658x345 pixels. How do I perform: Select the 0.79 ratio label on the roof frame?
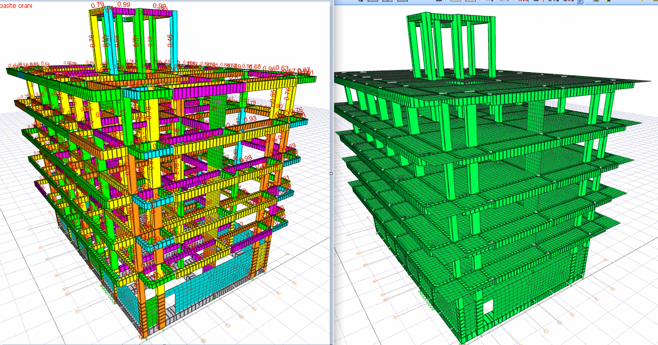(97, 5)
